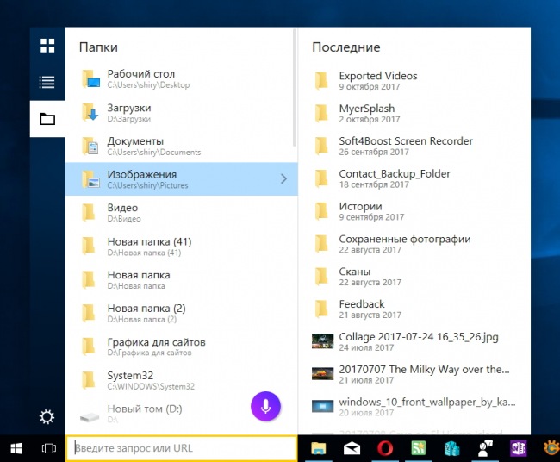
Task: Open Exported Videos folder icon
Action: pos(321,80)
